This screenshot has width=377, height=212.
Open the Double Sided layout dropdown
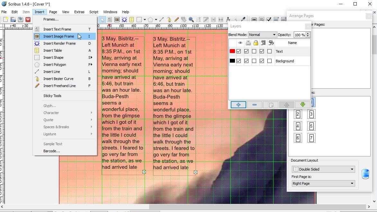tap(323, 169)
